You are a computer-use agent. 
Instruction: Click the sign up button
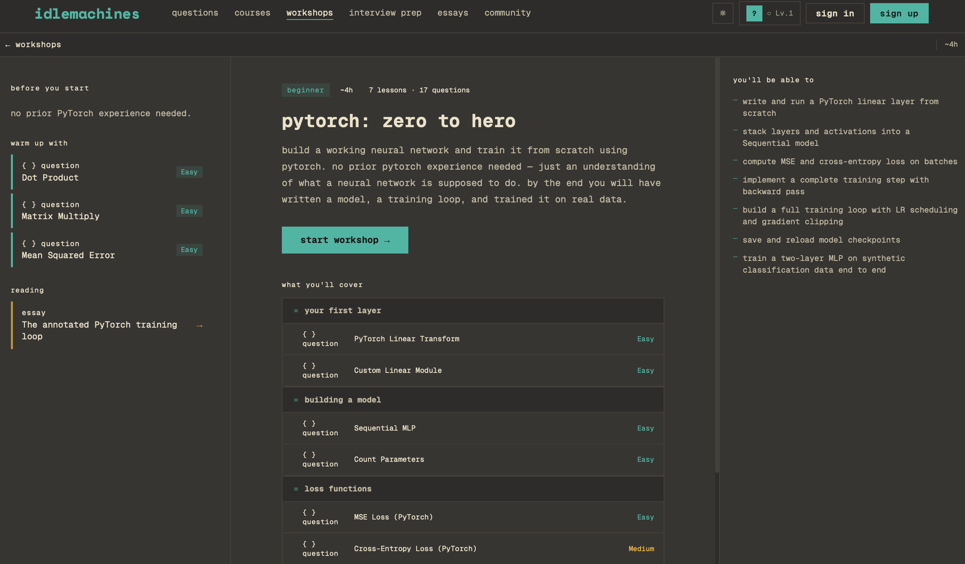[899, 13]
